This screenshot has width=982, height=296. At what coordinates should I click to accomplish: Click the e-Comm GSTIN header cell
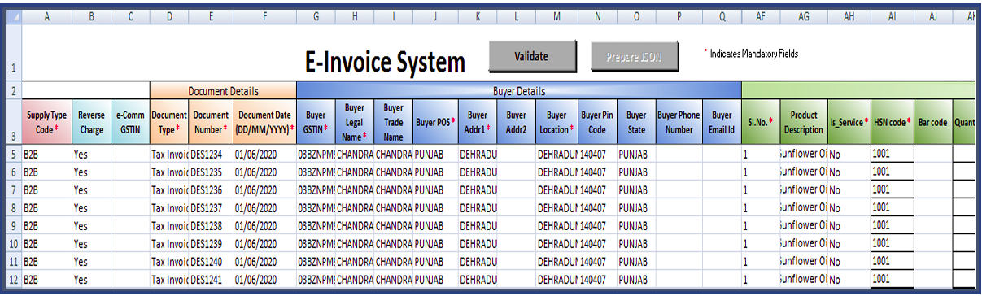130,122
